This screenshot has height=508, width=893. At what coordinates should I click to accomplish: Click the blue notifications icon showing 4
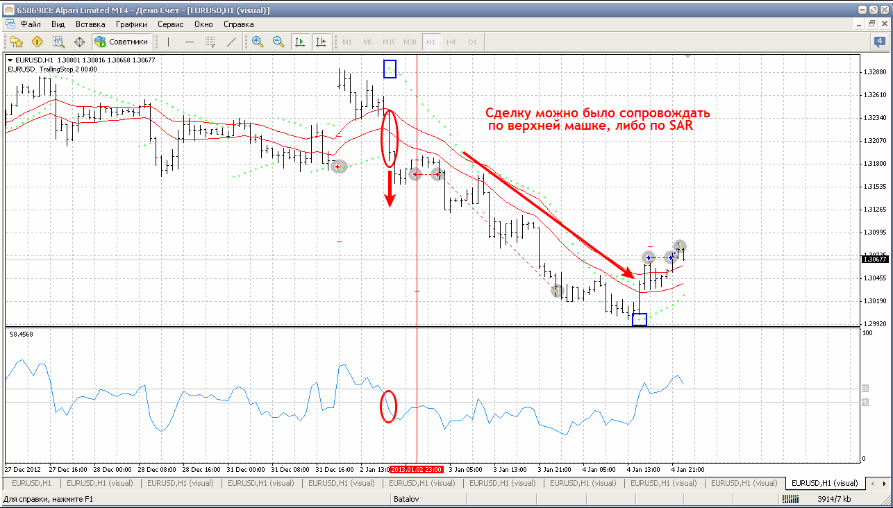click(x=880, y=42)
